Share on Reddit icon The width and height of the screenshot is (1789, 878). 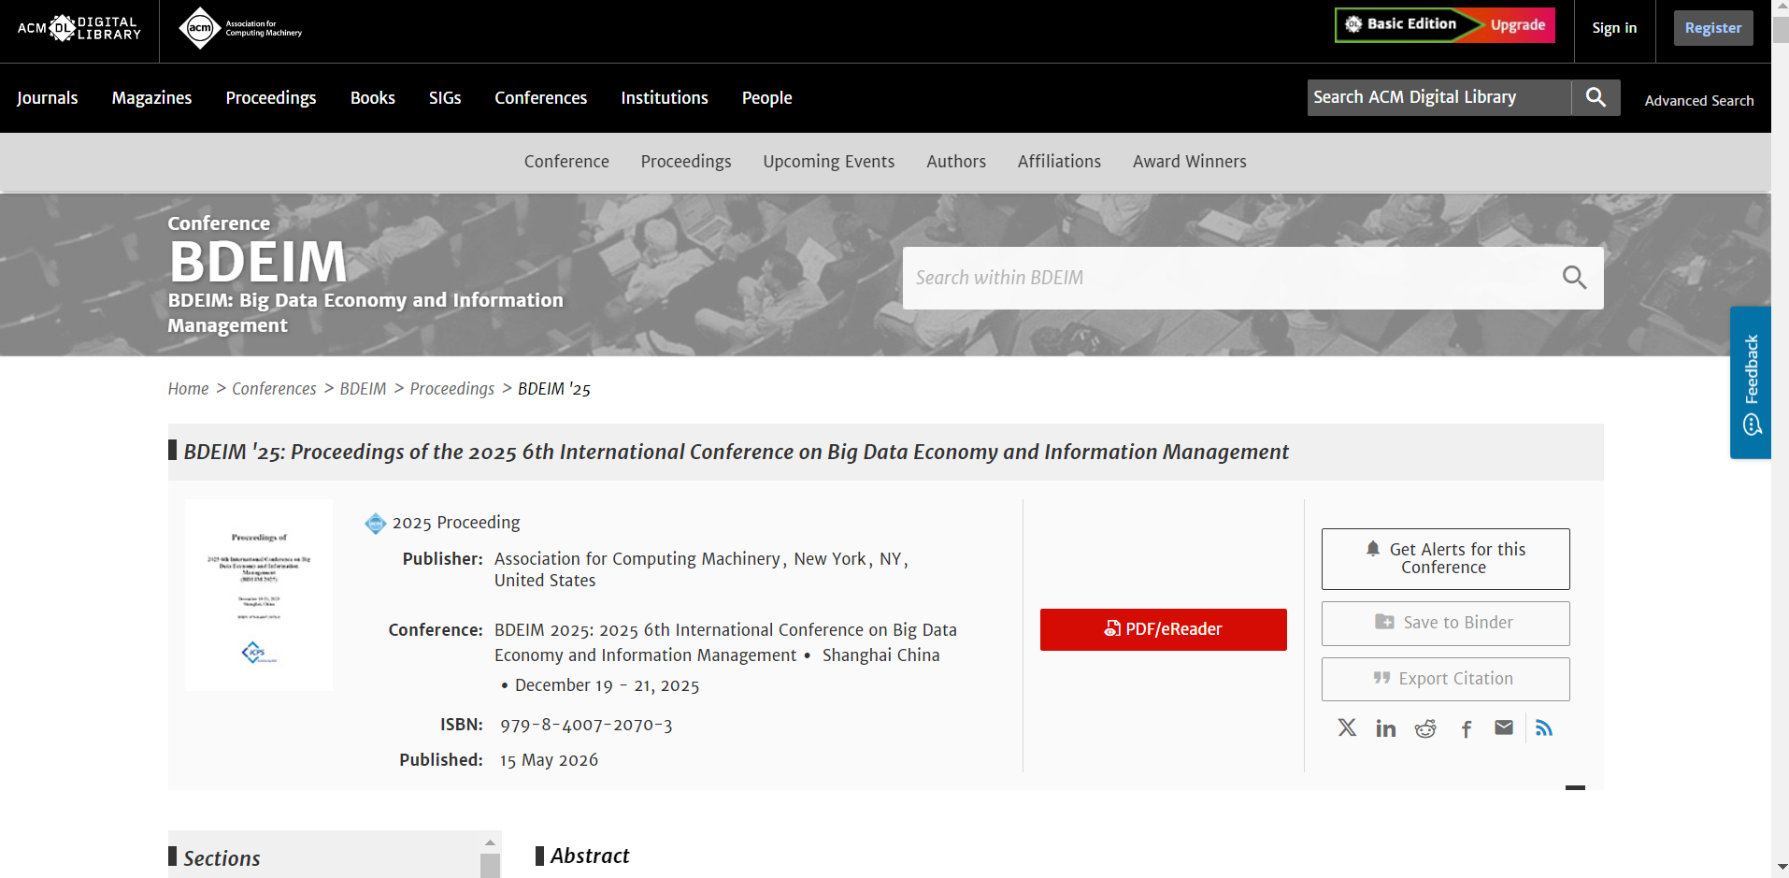tap(1425, 728)
